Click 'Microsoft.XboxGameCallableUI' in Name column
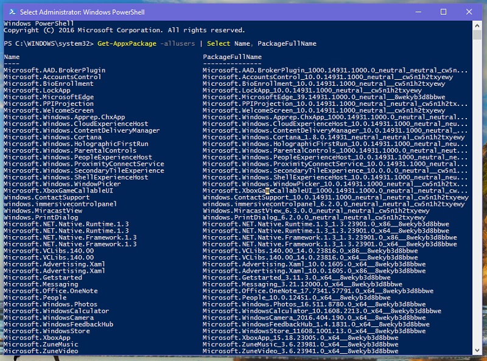 (x=58, y=191)
